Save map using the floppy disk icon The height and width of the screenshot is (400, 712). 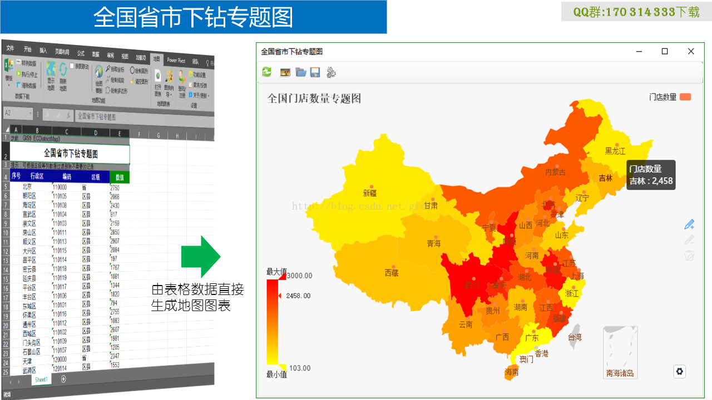(315, 72)
